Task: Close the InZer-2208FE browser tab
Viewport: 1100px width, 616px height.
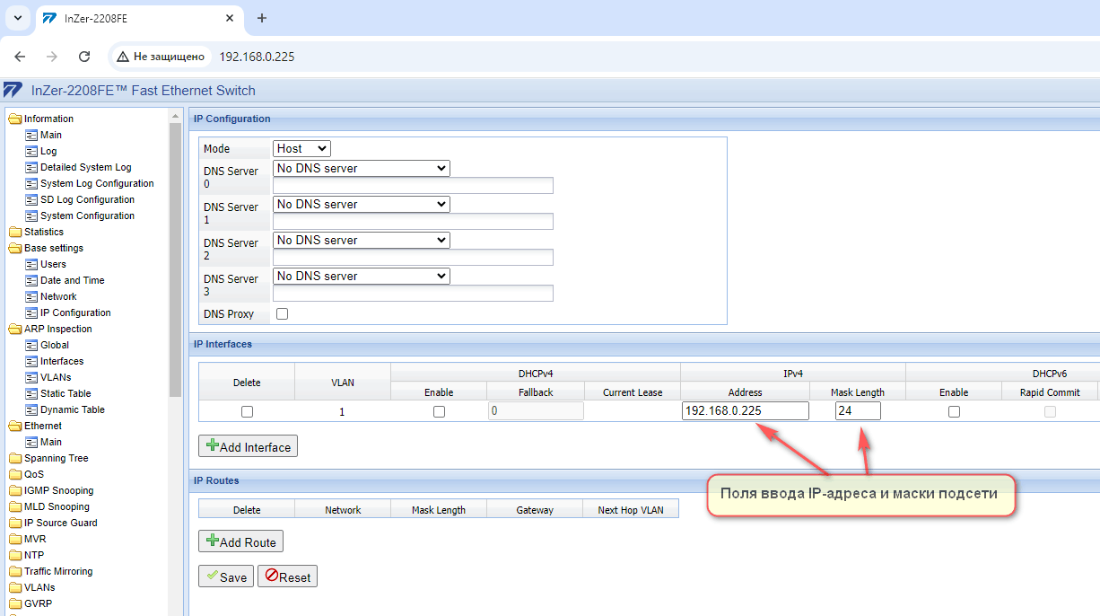Action: (230, 18)
